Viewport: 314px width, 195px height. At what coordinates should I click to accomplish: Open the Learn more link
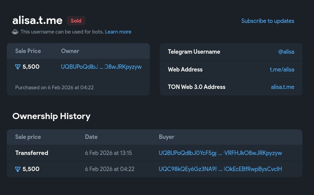pos(118,32)
